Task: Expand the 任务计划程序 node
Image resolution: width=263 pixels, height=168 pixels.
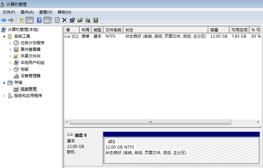Action: (10, 43)
